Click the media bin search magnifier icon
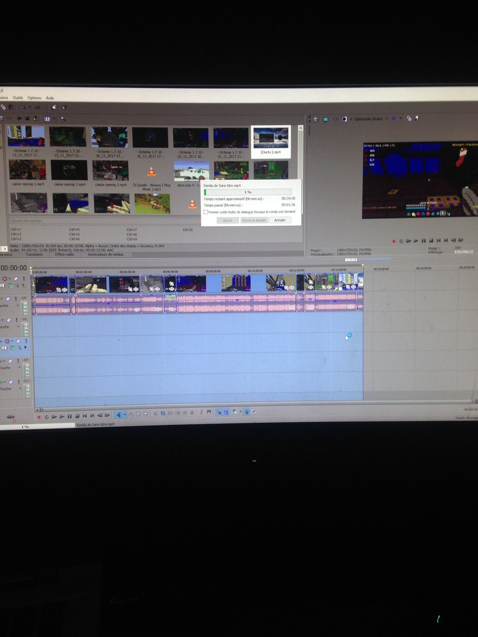This screenshot has width=478, height=637. [63, 119]
